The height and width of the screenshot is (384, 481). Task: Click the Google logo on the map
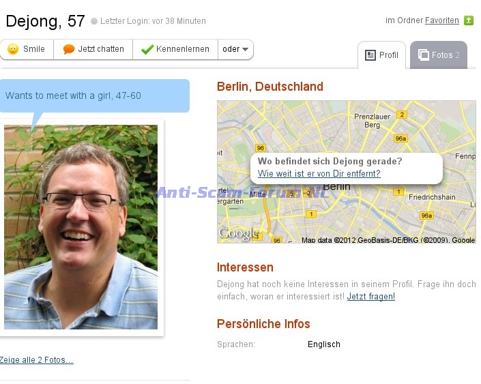click(239, 233)
